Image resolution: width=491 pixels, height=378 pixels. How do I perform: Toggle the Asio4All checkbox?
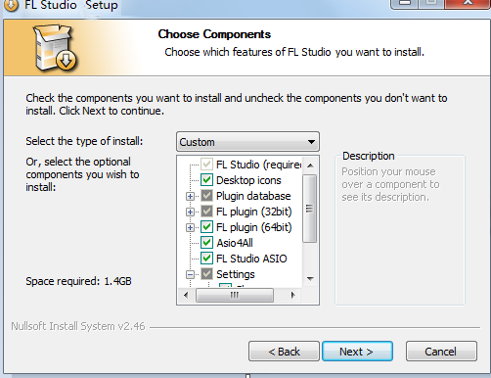[x=206, y=243]
